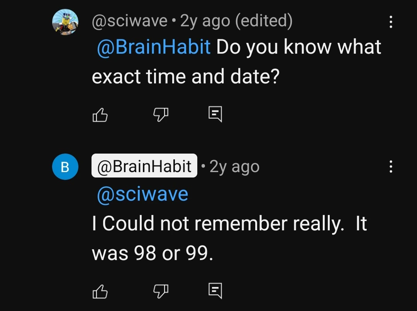
Task: Follow the blue @sciwave mention link
Action: [x=142, y=194]
